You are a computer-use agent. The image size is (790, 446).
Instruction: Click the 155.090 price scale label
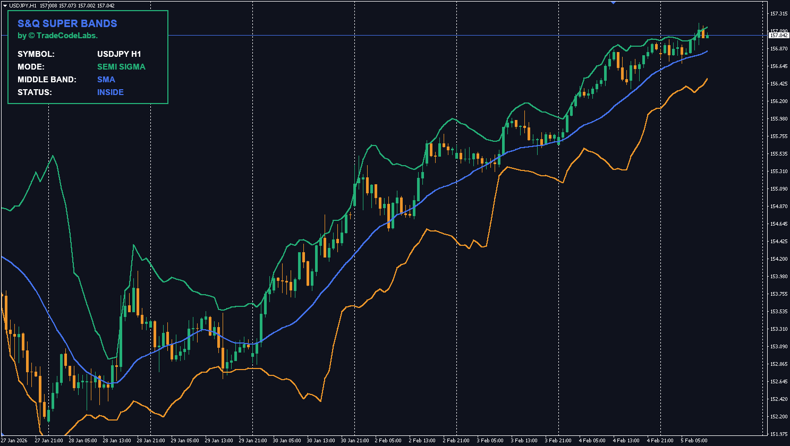coord(778,188)
